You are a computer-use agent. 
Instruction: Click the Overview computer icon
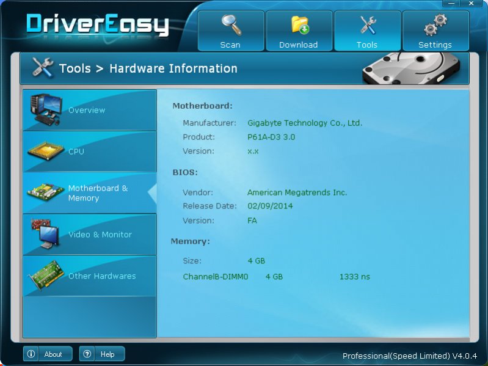pos(46,109)
